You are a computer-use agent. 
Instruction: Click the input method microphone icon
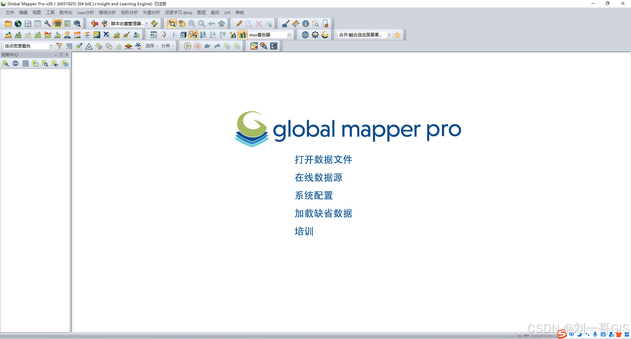tap(595, 334)
